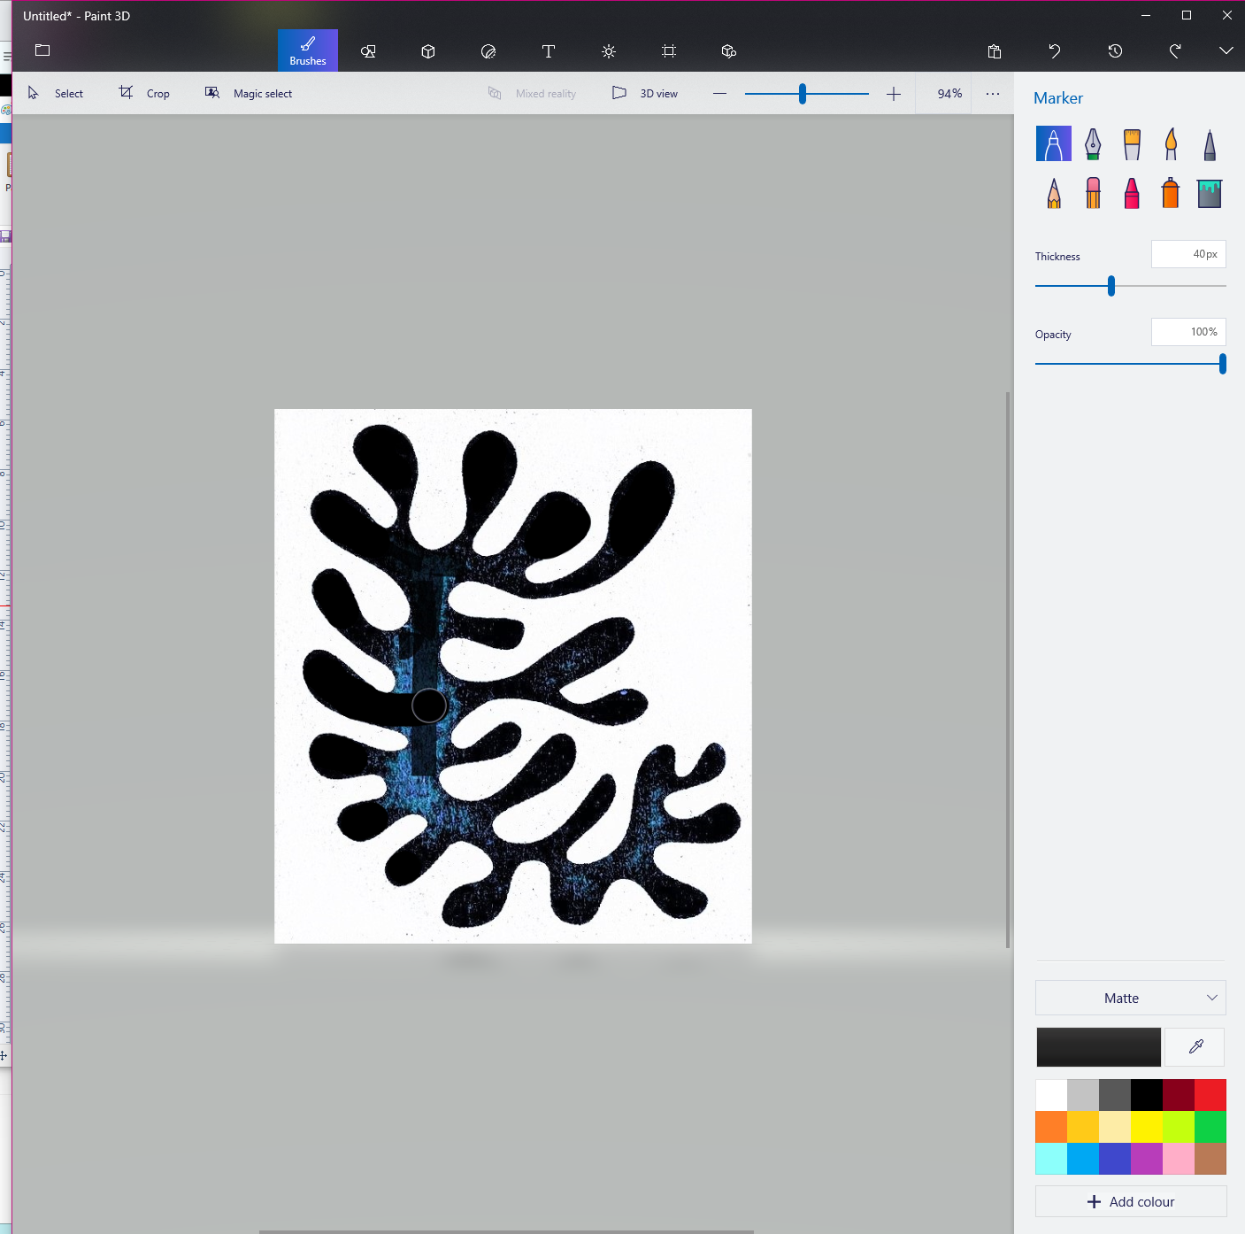Activate the Select tool
This screenshot has height=1234, width=1245.
pyautogui.click(x=56, y=93)
